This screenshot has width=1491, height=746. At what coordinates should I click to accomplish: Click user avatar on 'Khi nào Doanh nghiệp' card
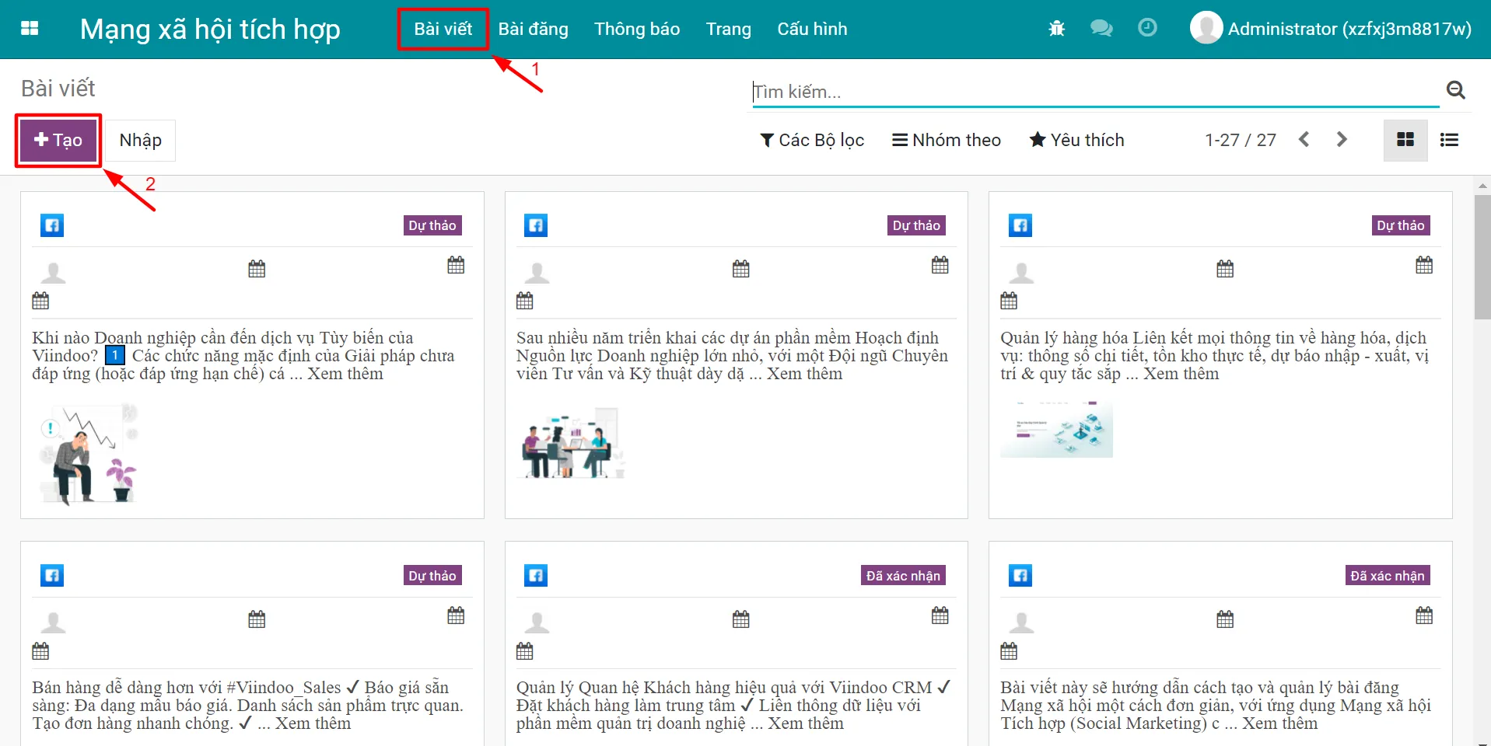(x=53, y=273)
